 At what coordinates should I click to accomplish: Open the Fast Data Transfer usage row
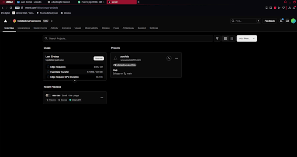pyautogui.click(x=75, y=72)
